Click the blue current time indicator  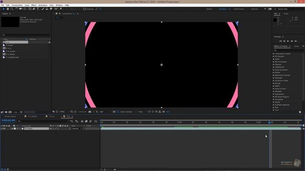pyautogui.click(x=269, y=123)
